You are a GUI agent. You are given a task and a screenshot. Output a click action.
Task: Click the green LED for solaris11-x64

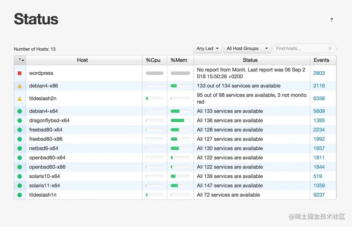(x=20, y=186)
